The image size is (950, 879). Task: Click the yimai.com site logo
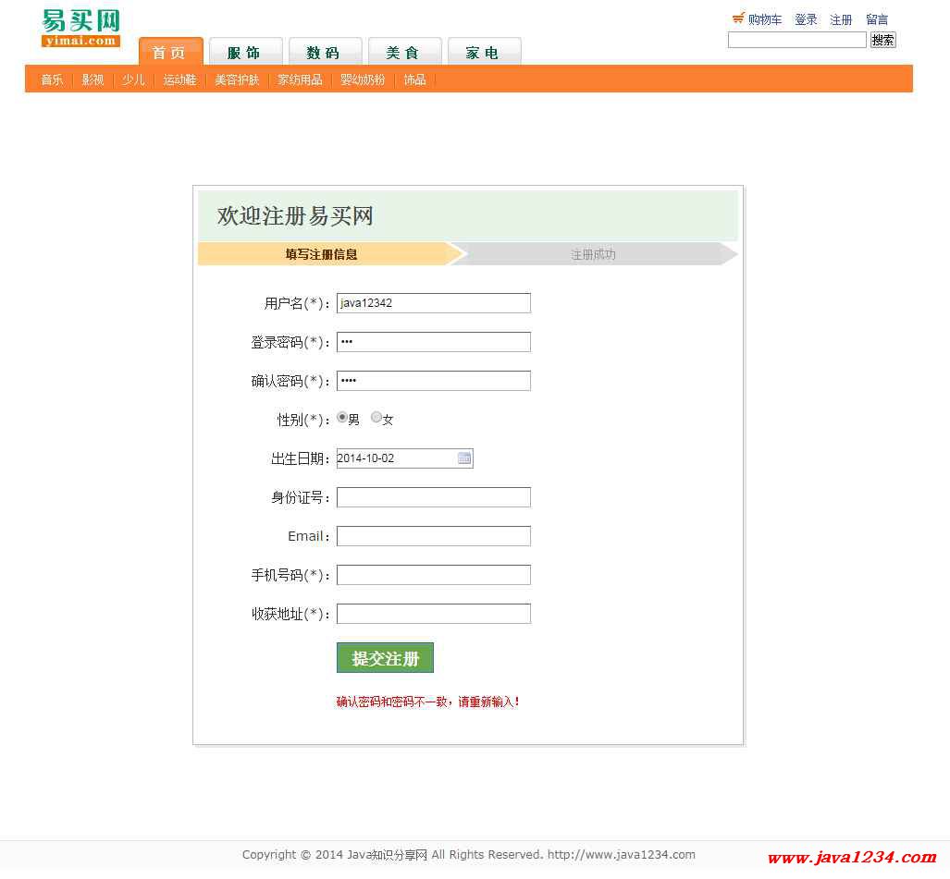(81, 29)
